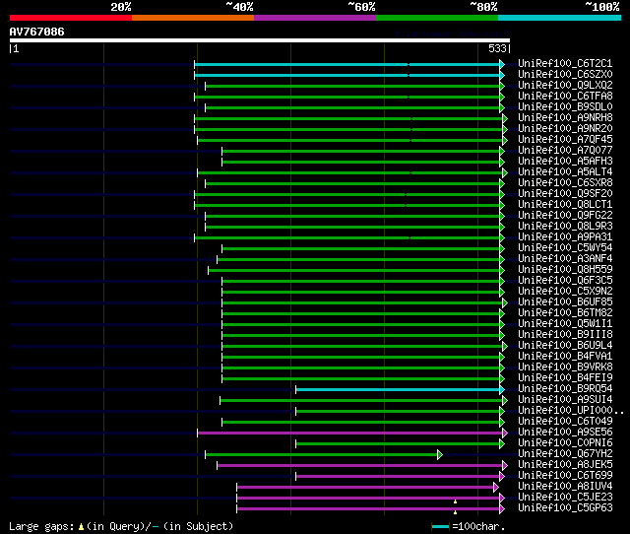Click the cyan arrowhead on C6SZX0 alignment
This screenshot has height=534, width=630.
click(502, 75)
